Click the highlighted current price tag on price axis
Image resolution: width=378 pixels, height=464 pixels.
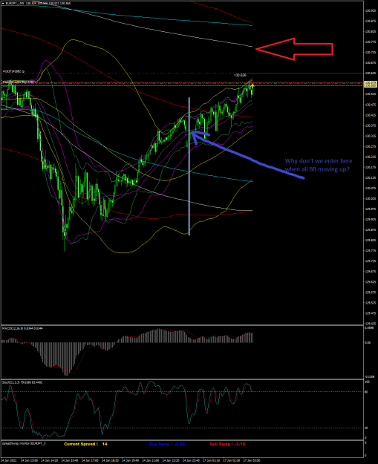pos(371,84)
